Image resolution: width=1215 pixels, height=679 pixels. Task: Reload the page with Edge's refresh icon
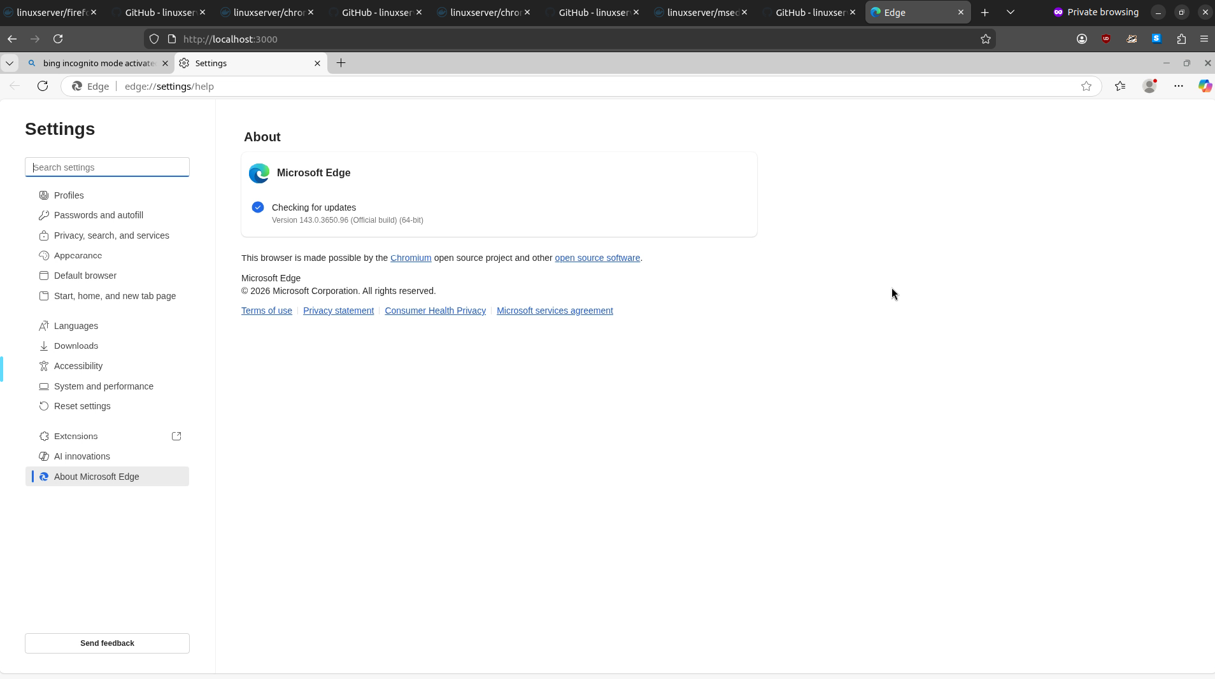tap(42, 86)
